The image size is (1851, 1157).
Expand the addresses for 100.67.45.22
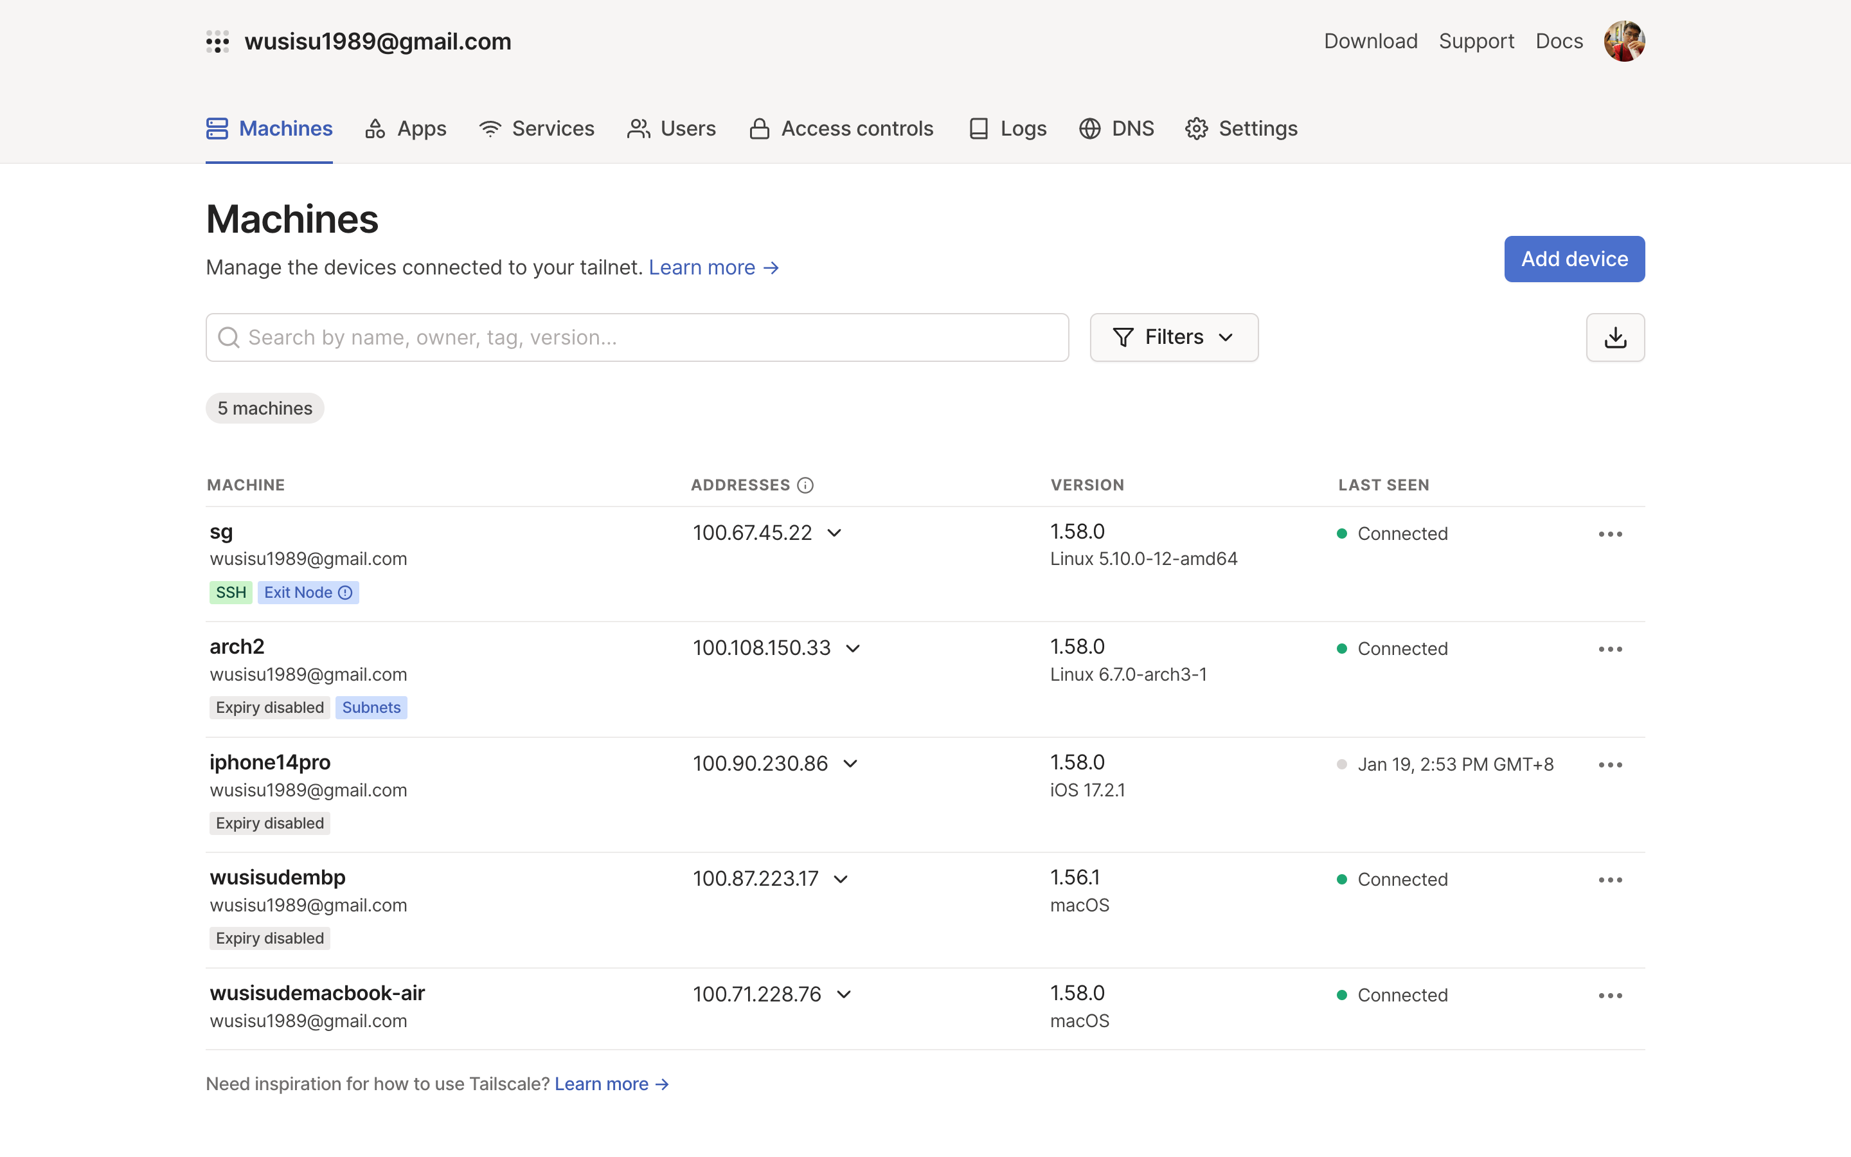pos(834,534)
